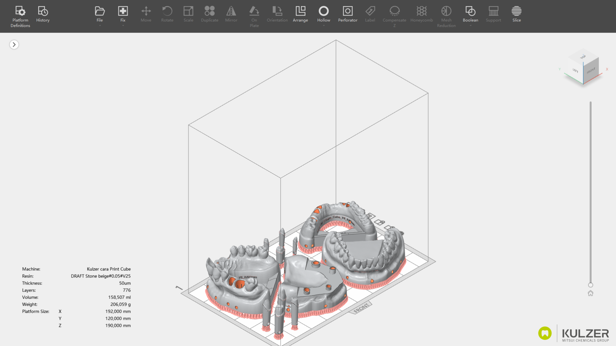Click the Compensate Z tool
The width and height of the screenshot is (616, 346).
(394, 12)
